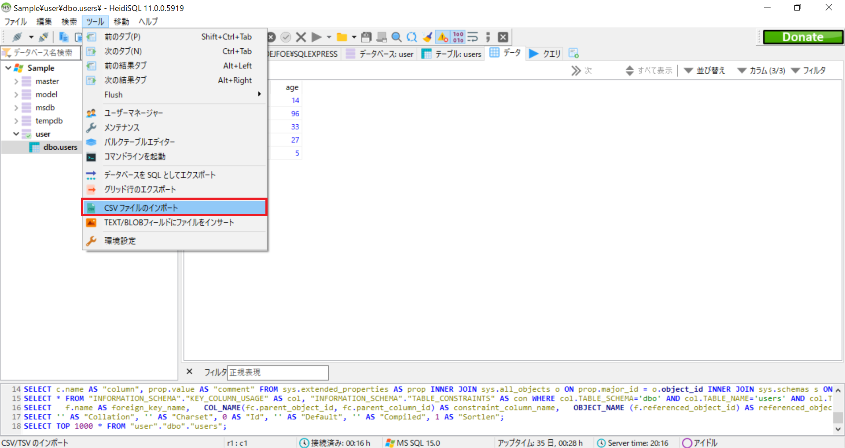Switch to the テーブル: users tab
845x448 pixels.
(452, 54)
